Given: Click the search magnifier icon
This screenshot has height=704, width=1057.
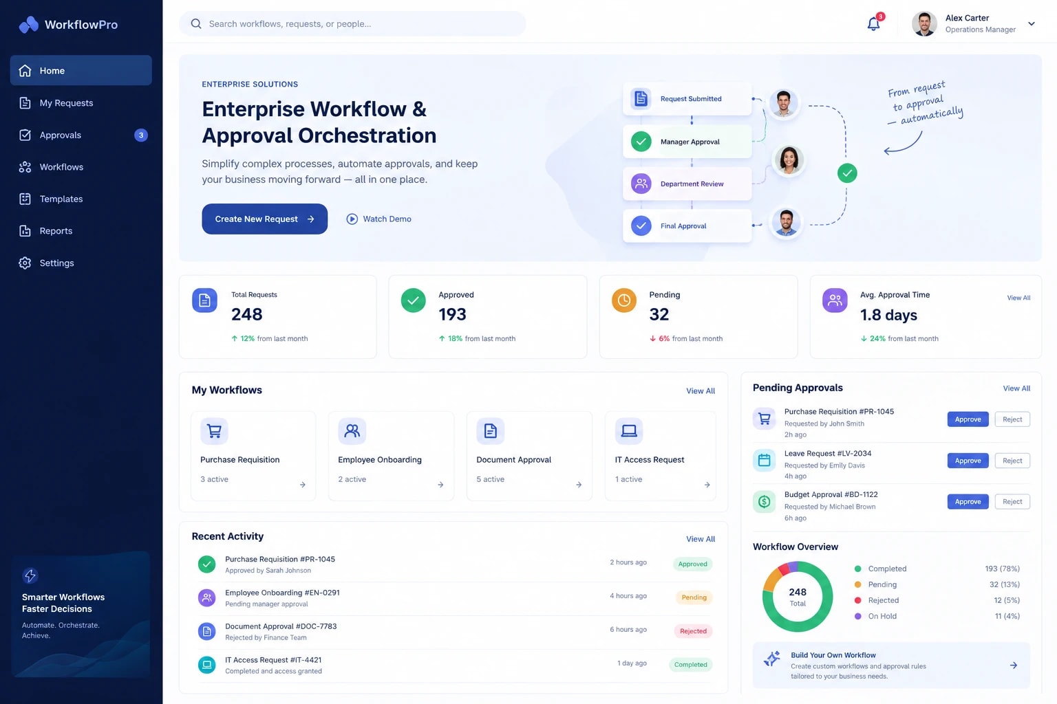Looking at the screenshot, I should pyautogui.click(x=196, y=24).
